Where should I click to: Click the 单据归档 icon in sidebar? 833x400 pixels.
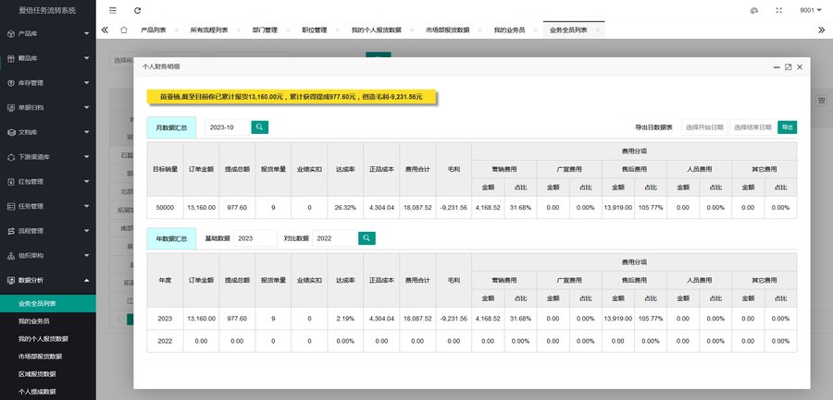click(x=11, y=108)
